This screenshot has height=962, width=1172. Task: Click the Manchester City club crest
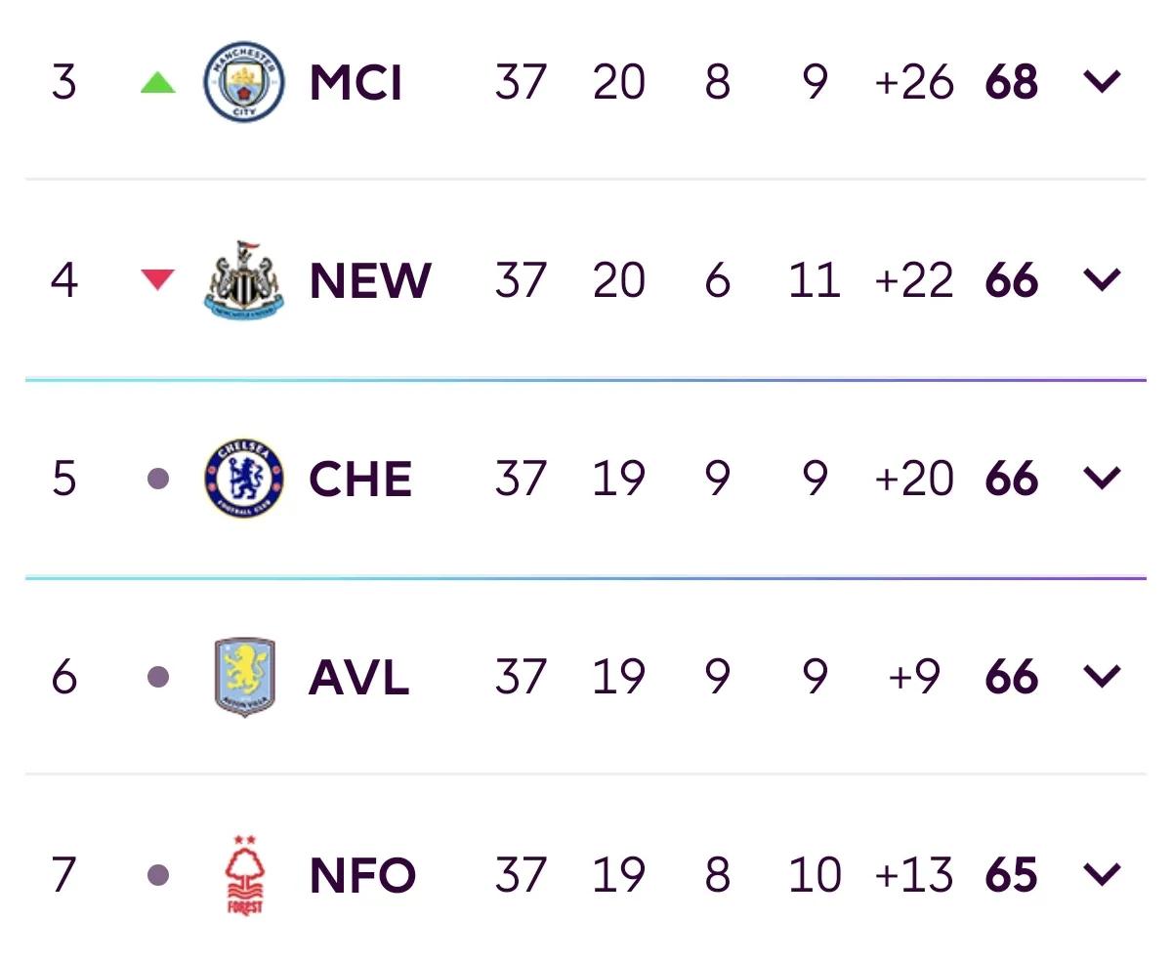point(244,83)
